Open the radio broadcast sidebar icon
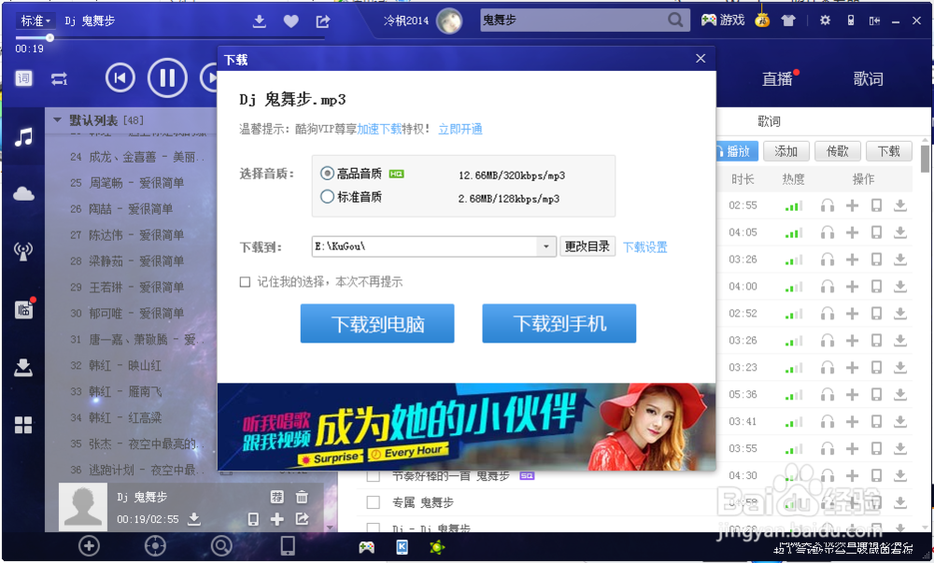The height and width of the screenshot is (563, 934). 23,252
